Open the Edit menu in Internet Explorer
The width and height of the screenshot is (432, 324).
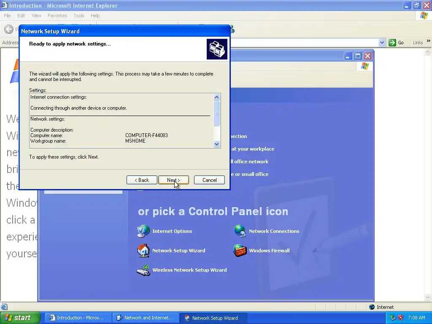click(x=21, y=16)
